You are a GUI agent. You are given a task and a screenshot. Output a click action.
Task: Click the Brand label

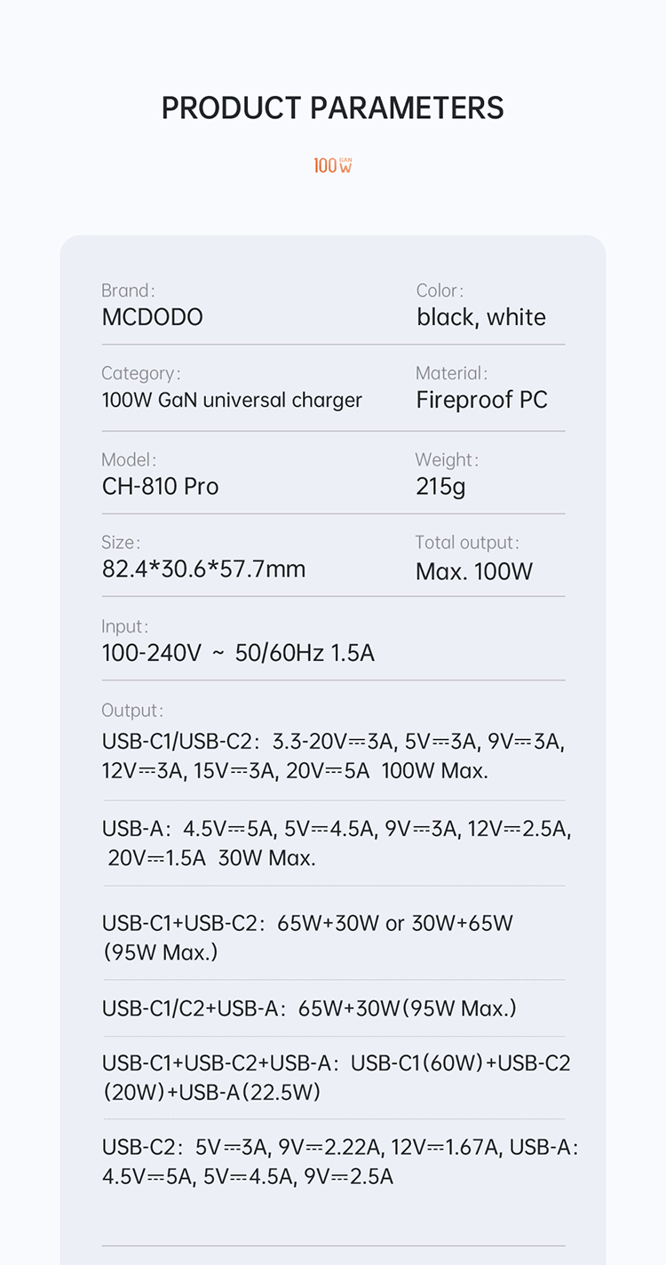[127, 290]
